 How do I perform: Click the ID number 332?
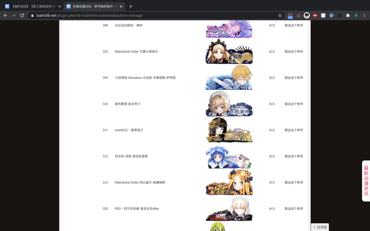click(105, 52)
